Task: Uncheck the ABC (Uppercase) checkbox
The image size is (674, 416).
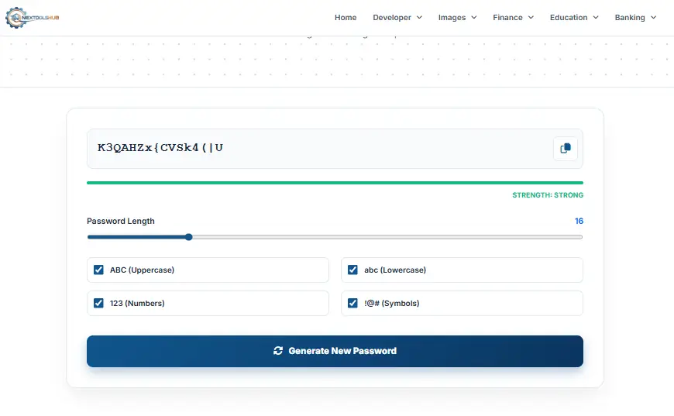Action: point(98,270)
